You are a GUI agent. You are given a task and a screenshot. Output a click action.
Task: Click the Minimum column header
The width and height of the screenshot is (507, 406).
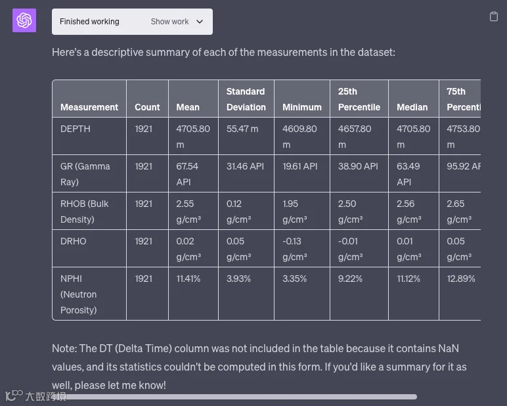(302, 107)
